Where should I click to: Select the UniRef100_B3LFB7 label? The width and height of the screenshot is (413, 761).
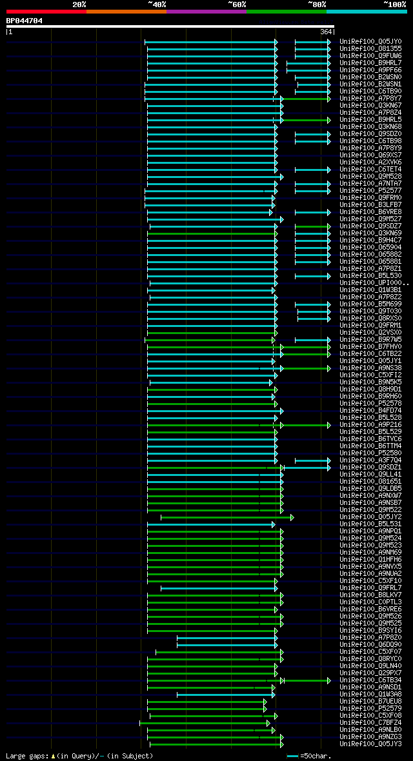click(x=370, y=205)
